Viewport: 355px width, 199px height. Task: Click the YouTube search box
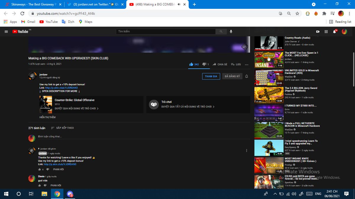pyautogui.click(x=166, y=31)
